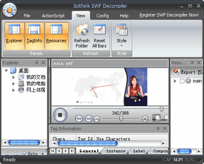Toggle the Explorer panel button
The height and width of the screenshot is (164, 204).
tap(14, 35)
